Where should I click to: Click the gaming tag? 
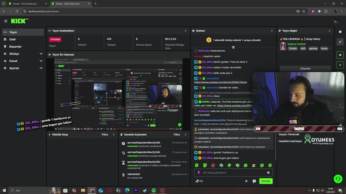click(x=313, y=48)
